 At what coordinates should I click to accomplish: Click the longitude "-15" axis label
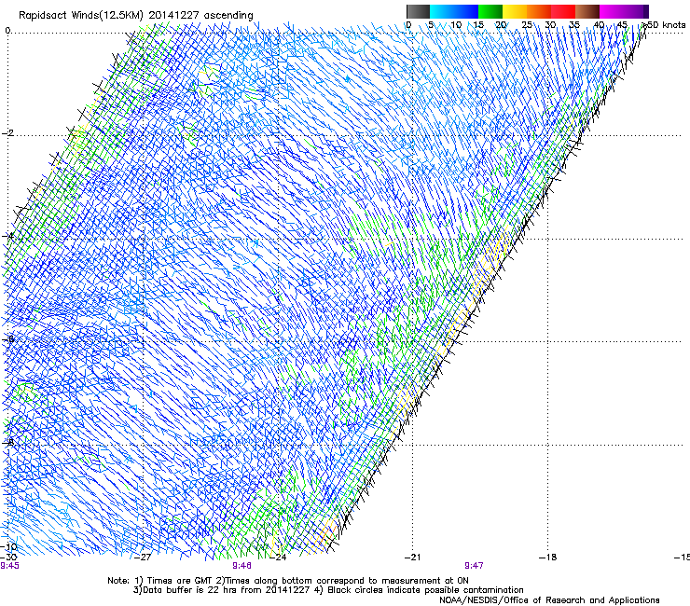tap(682, 558)
